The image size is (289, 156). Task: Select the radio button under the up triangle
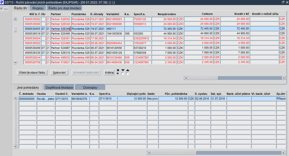tap(127, 74)
